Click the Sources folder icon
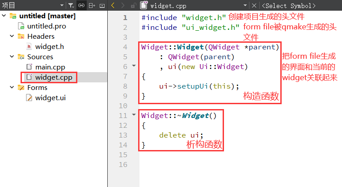The width and height of the screenshot is (342, 187). 21,57
